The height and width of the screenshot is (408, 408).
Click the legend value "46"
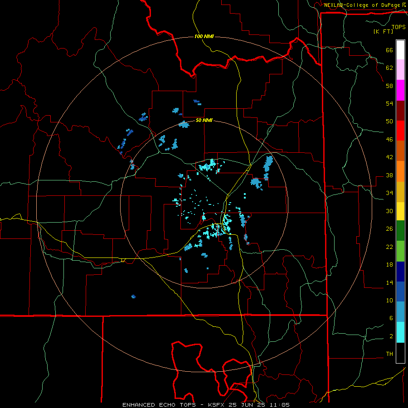pos(389,139)
